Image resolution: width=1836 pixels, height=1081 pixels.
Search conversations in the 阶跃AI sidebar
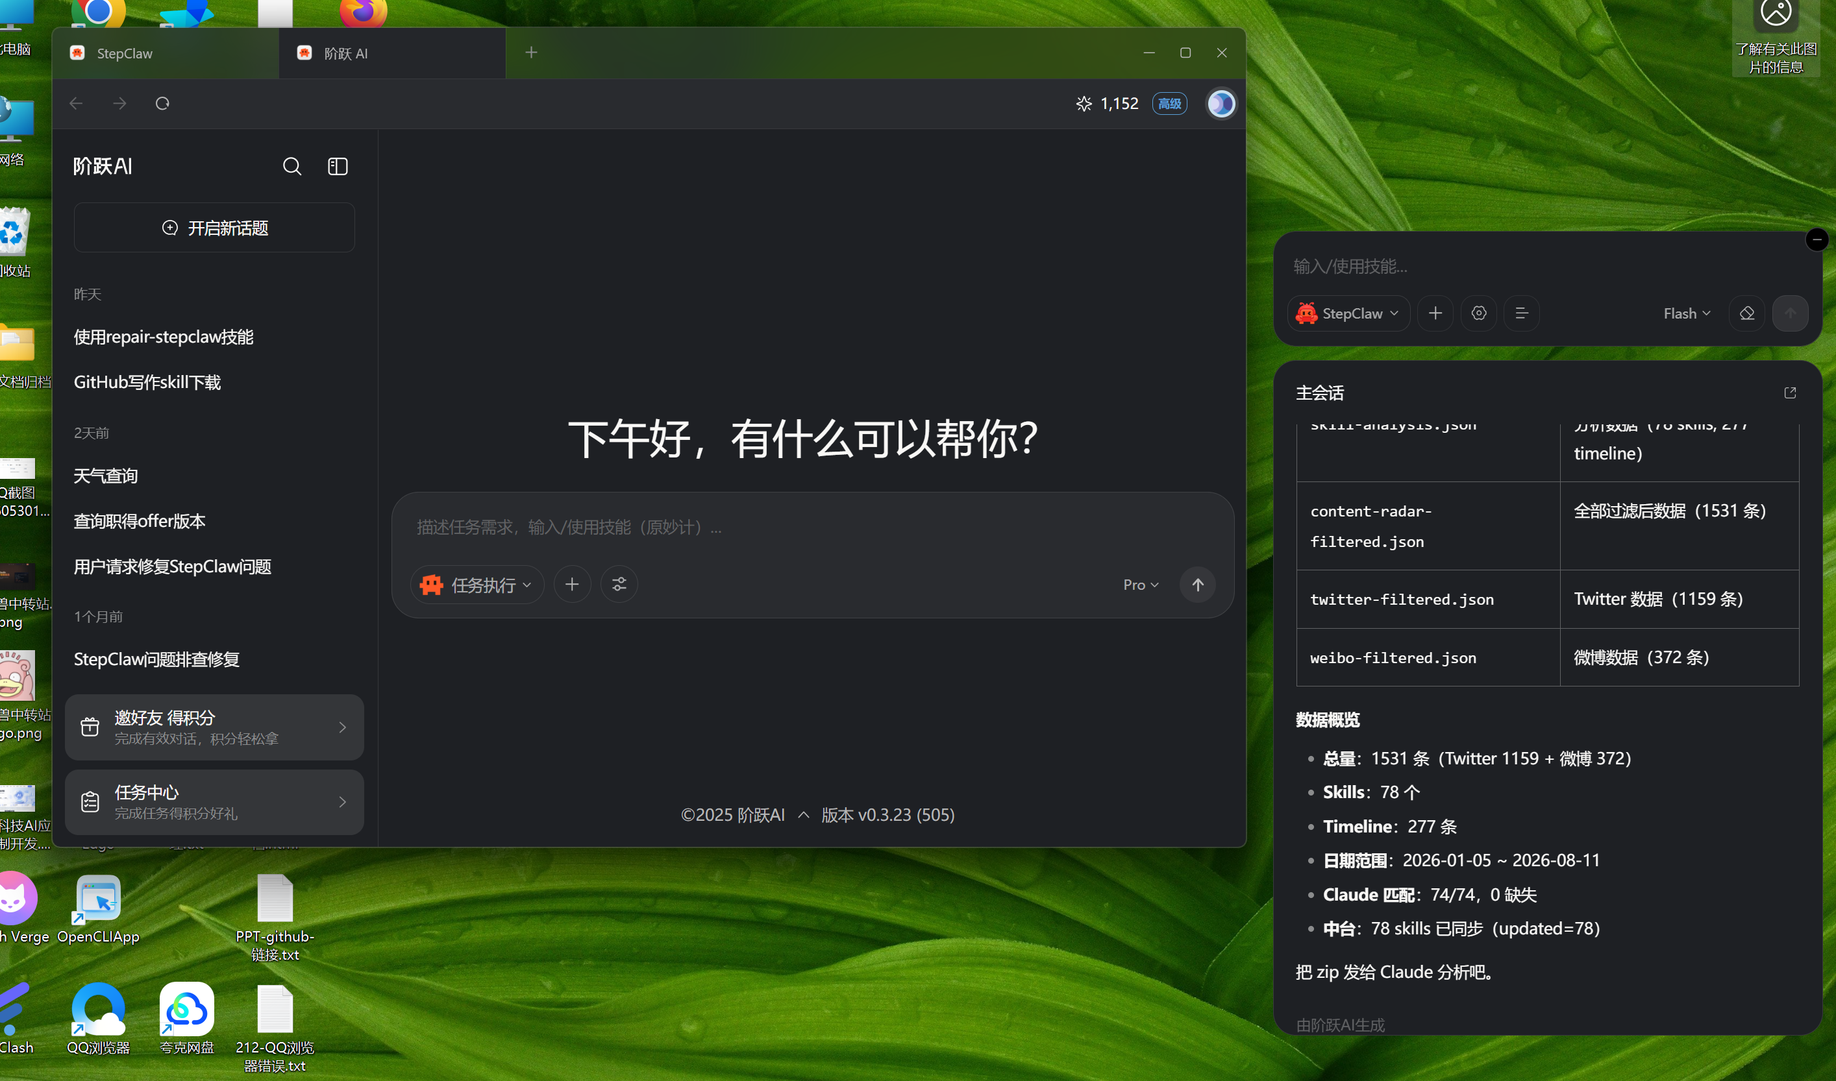click(x=292, y=167)
